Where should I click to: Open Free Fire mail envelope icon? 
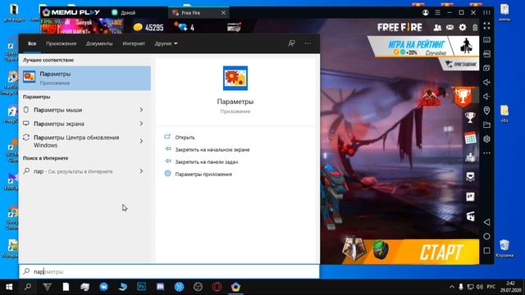(450, 27)
